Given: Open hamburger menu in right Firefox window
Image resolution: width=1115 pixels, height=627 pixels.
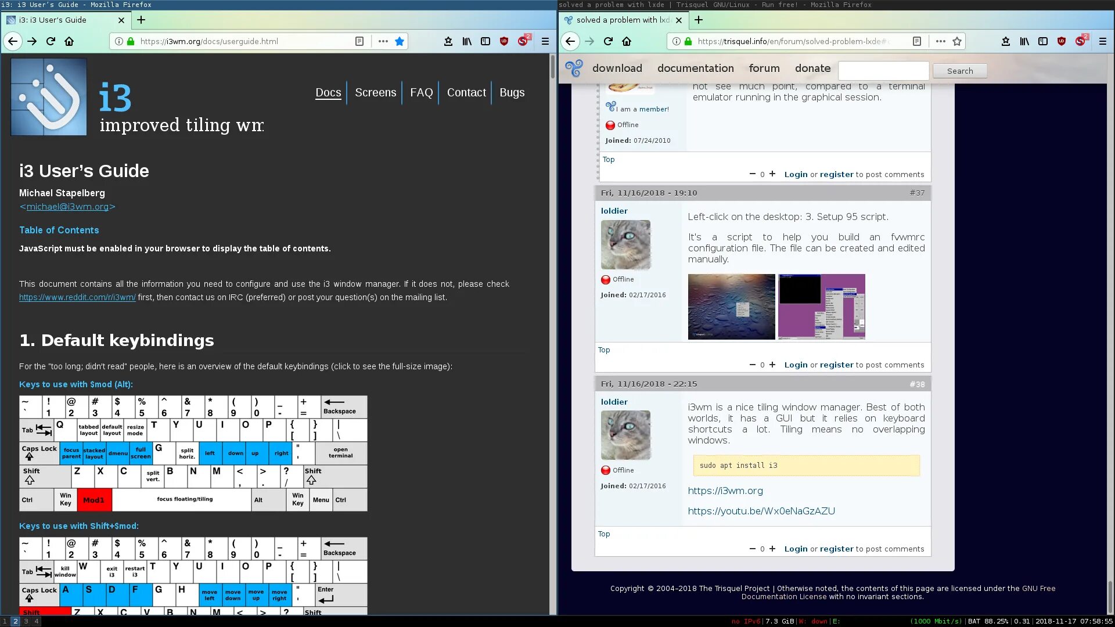Looking at the screenshot, I should [1102, 41].
